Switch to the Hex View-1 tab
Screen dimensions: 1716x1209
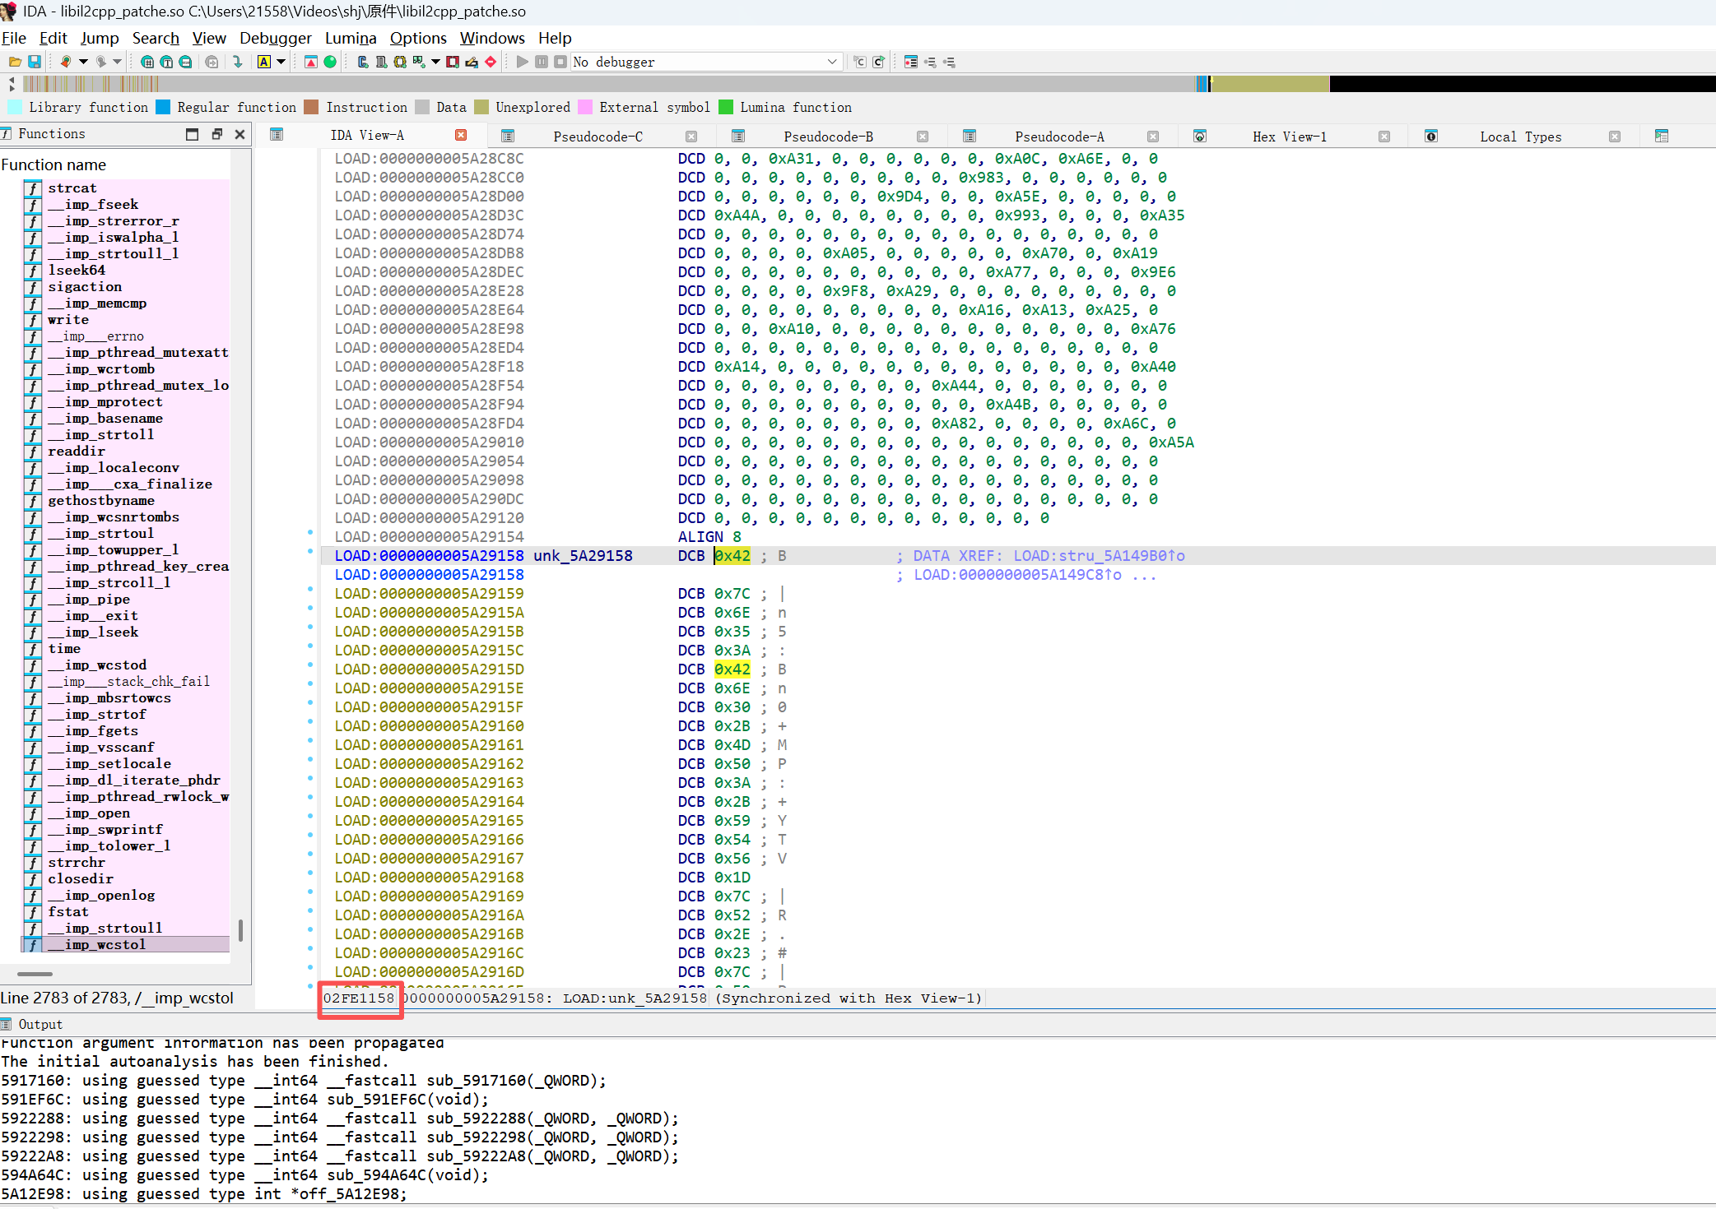pyautogui.click(x=1289, y=137)
